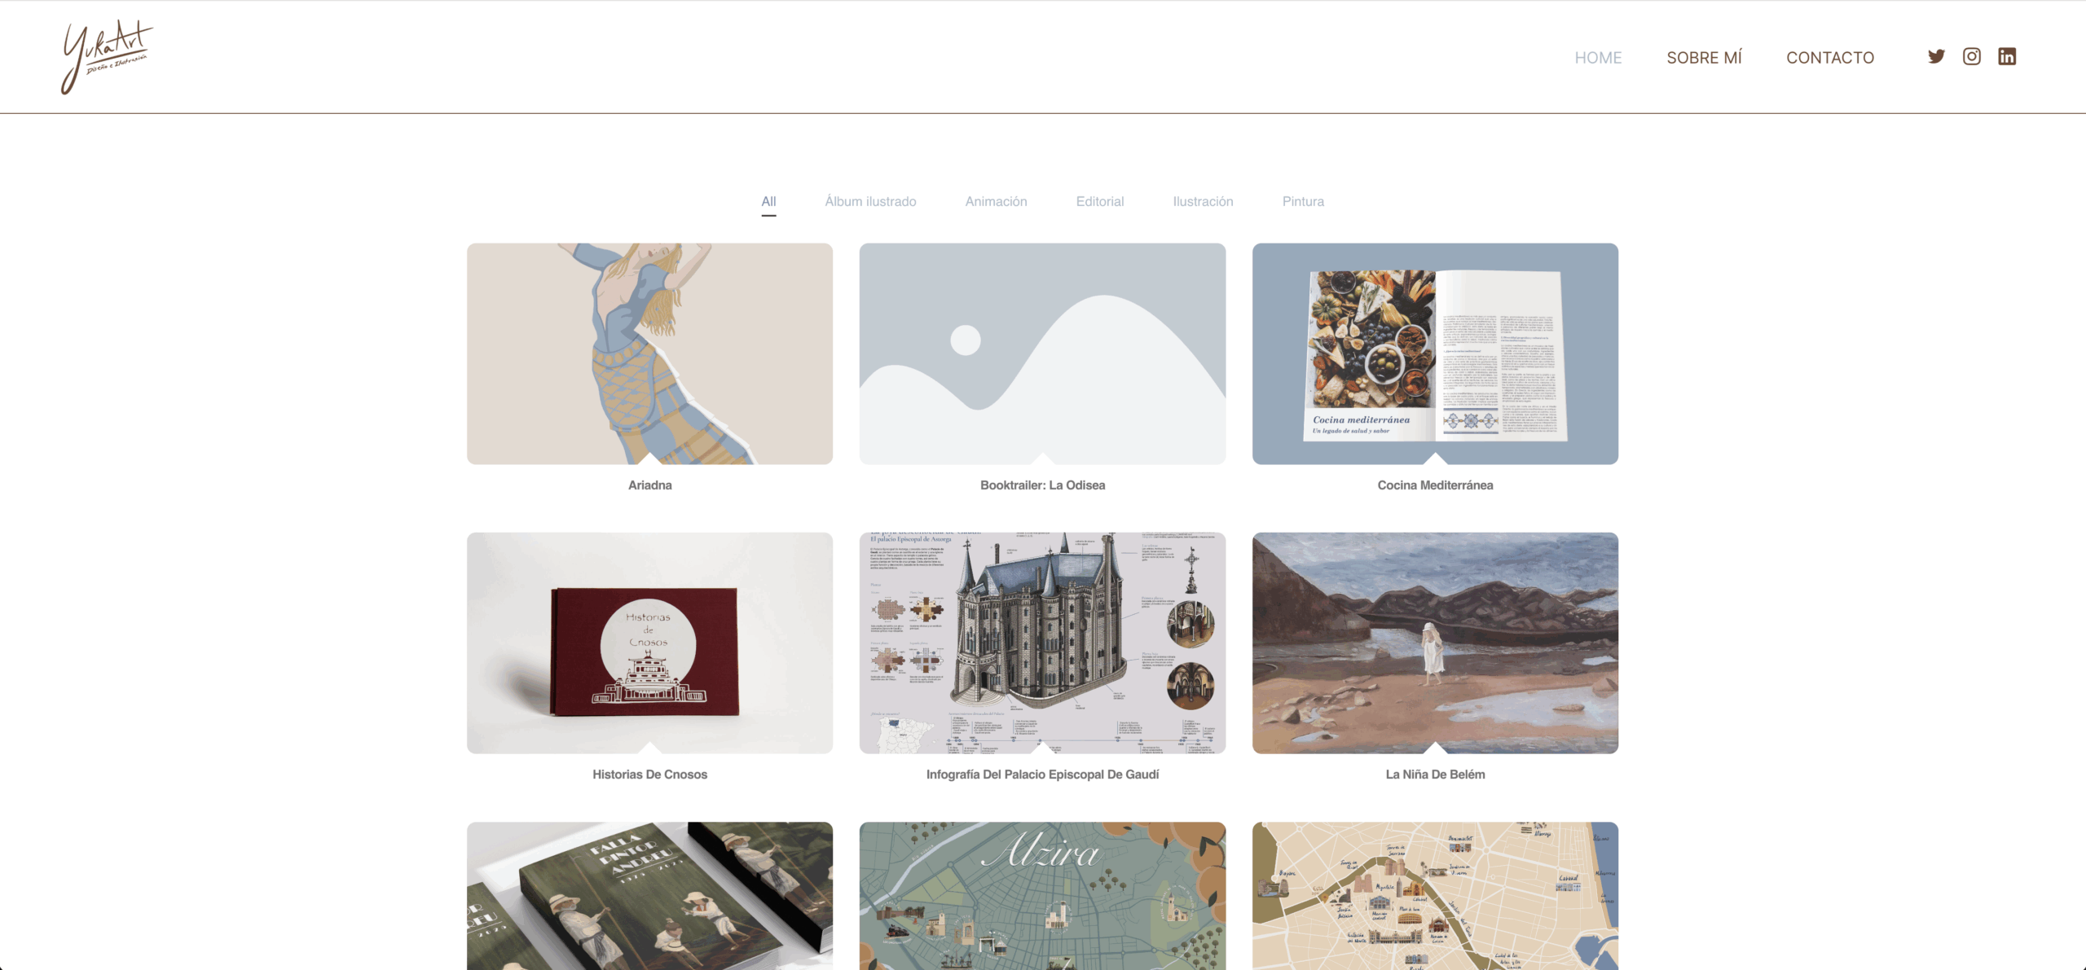Click the Historias De Cnosos title
The width and height of the screenshot is (2086, 970).
tap(649, 774)
